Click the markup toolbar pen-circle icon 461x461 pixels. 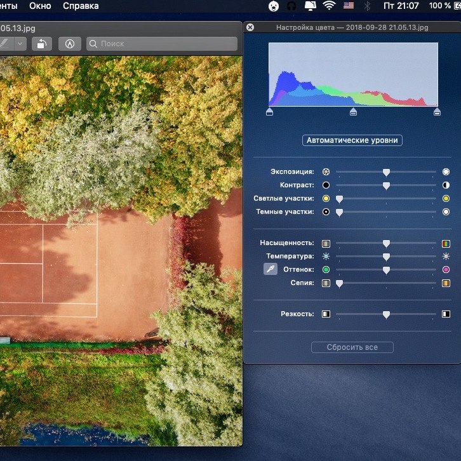[70, 44]
